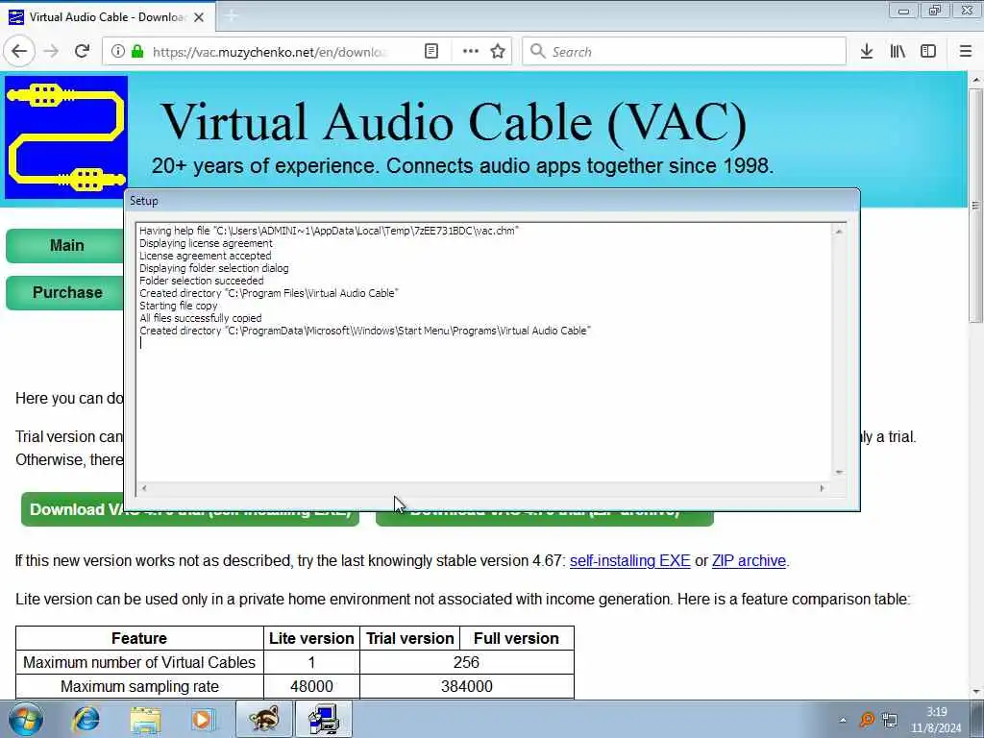Click the network tray icon
984x738 pixels.
coord(889,720)
